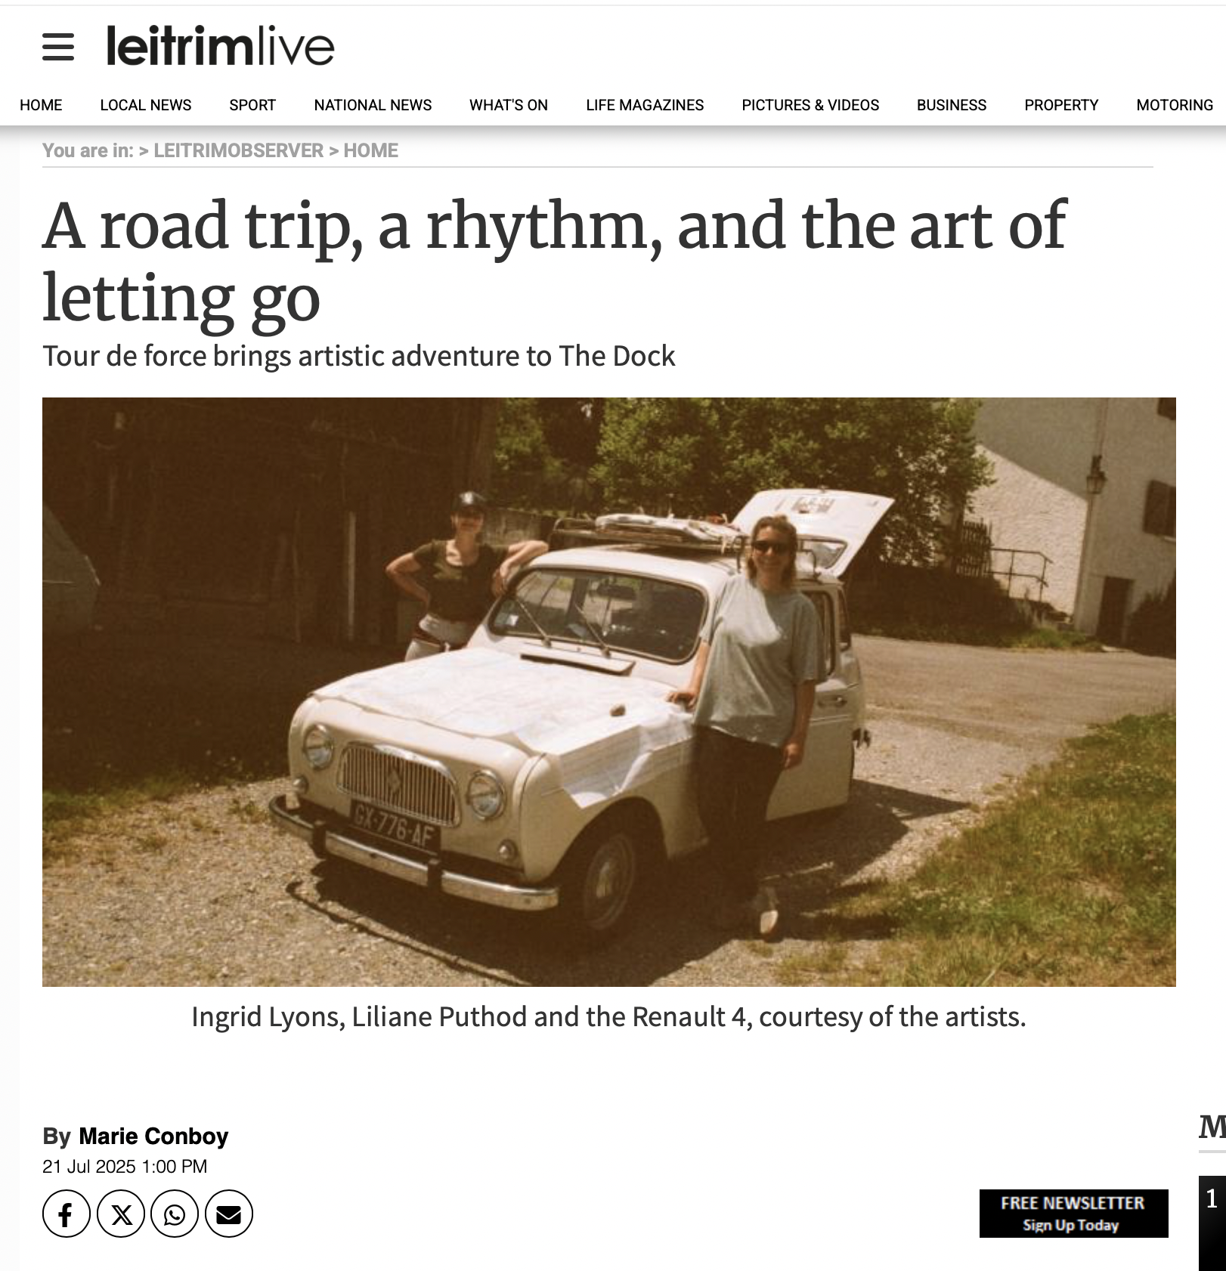1226x1271 pixels.
Task: Open the Sport section
Action: click(252, 105)
